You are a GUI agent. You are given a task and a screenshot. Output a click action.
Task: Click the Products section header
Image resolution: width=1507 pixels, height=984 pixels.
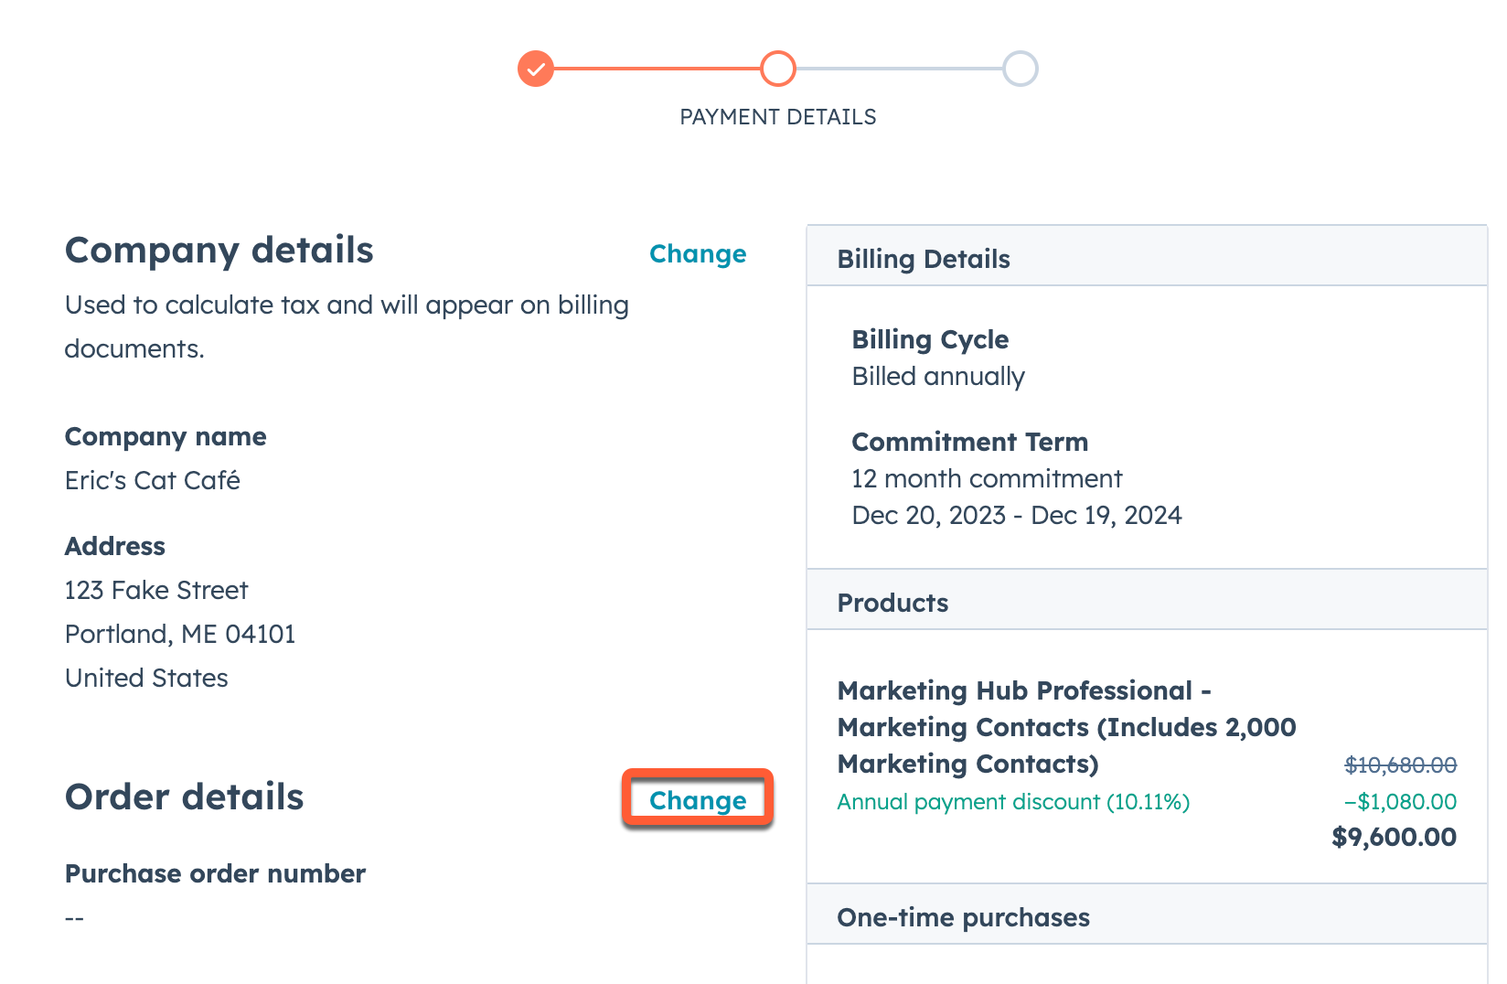point(892,603)
